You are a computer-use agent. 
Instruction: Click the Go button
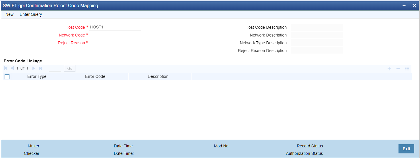(x=70, y=68)
